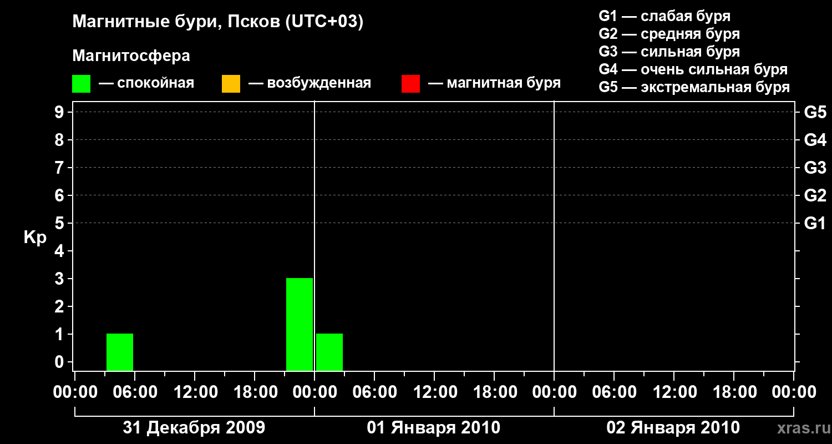832x444 pixels.
Task: Click the G1 label on right axis
Action: [x=815, y=223]
